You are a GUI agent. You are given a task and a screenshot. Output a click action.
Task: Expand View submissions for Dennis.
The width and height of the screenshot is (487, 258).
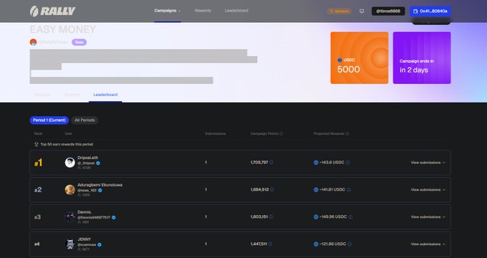[428, 217]
